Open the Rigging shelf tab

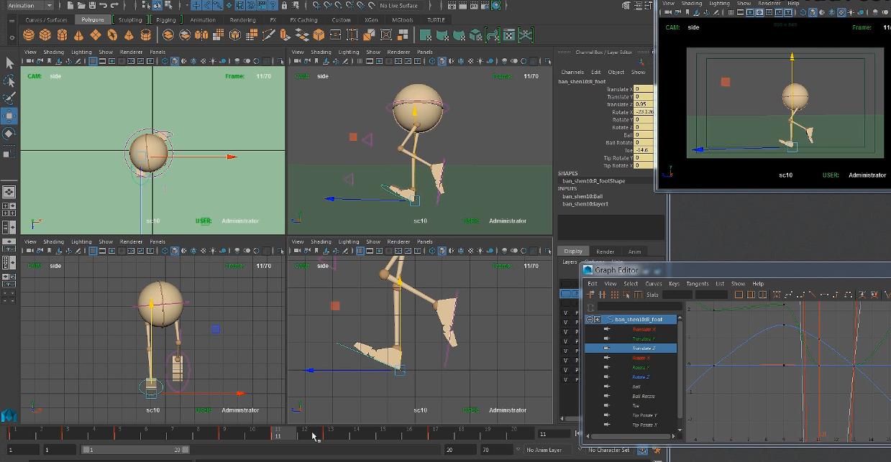click(x=165, y=20)
